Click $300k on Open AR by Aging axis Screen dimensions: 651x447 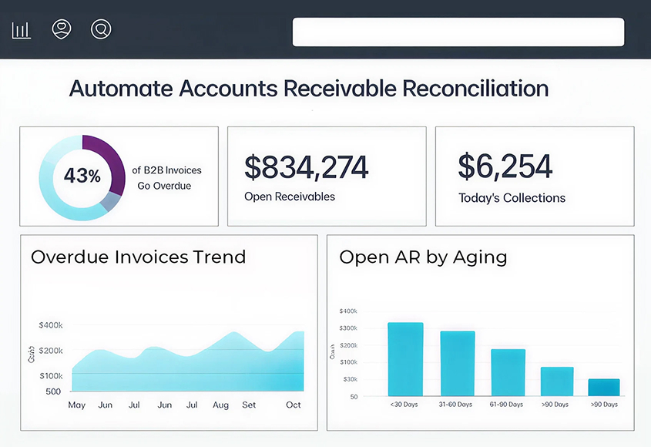point(348,328)
